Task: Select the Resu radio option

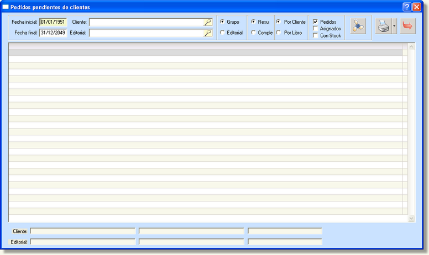Action: click(253, 22)
